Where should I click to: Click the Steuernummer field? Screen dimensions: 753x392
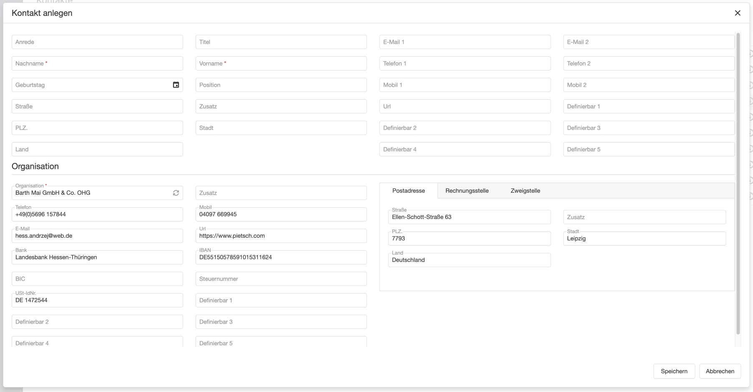click(281, 279)
